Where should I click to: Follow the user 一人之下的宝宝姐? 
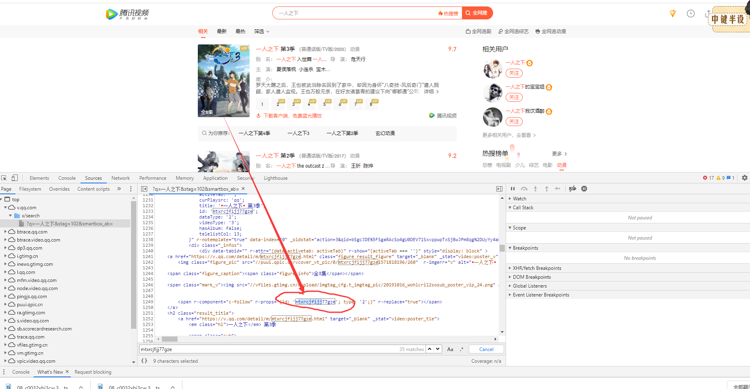click(x=514, y=97)
